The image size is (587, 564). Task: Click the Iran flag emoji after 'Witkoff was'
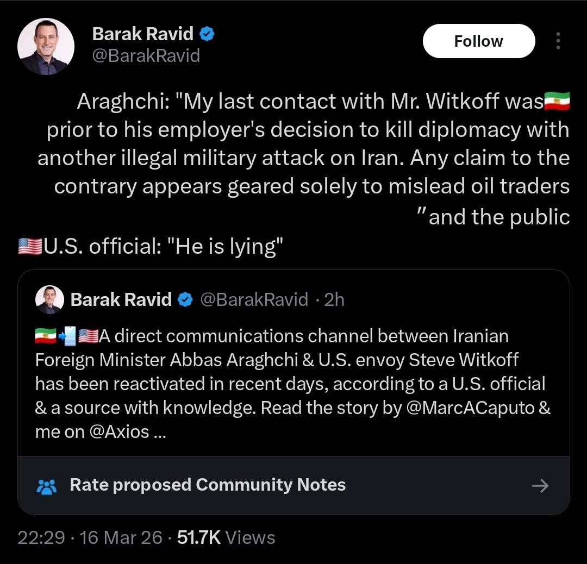tap(557, 101)
